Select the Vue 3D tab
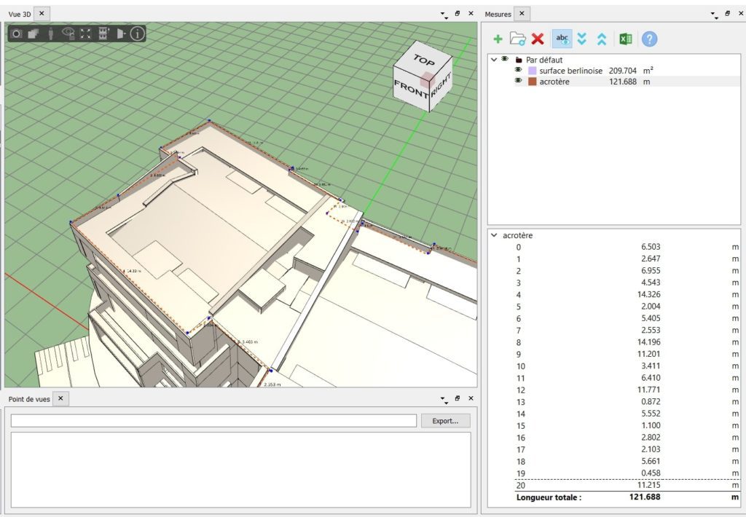Image resolution: width=746 pixels, height=517 pixels. pyautogui.click(x=20, y=15)
